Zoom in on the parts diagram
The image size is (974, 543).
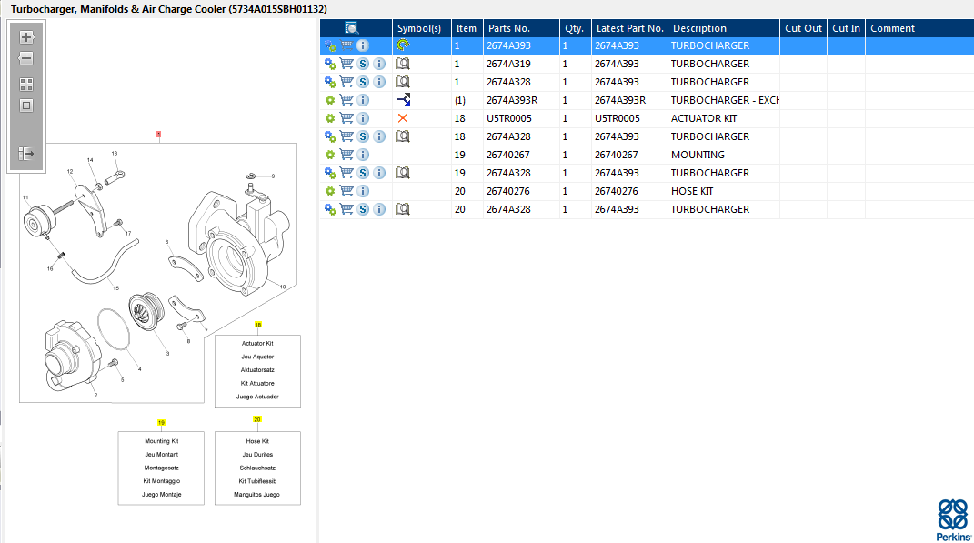26,37
